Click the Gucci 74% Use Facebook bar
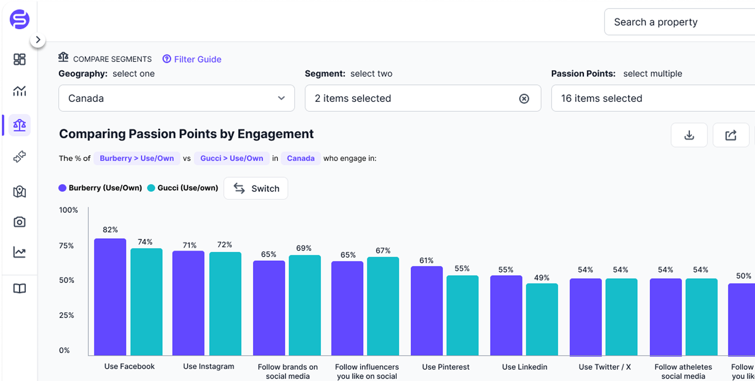Image resolution: width=755 pixels, height=381 pixels. [x=147, y=302]
